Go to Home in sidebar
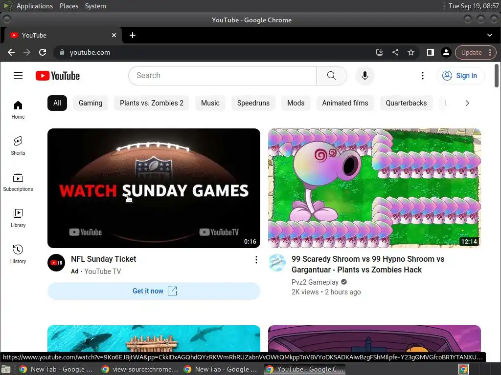This screenshot has height=375, width=501. point(18,110)
